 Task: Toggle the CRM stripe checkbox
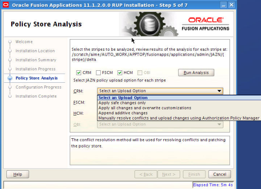(x=78, y=73)
